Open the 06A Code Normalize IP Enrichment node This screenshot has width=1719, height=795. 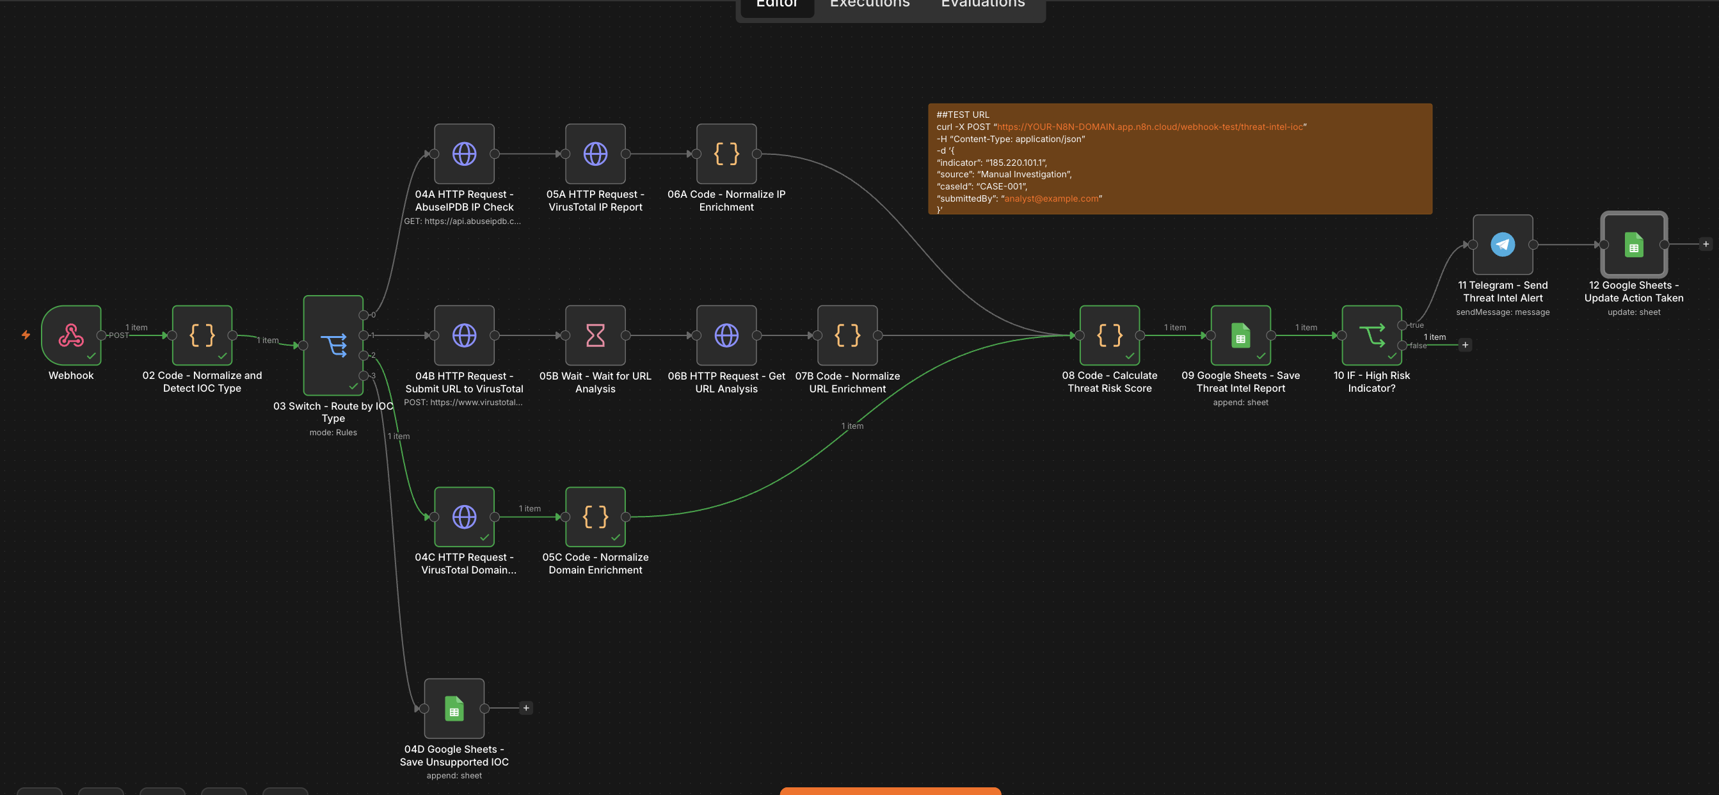click(x=726, y=154)
